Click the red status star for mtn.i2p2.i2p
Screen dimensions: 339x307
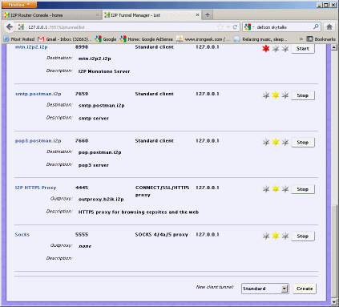266,48
